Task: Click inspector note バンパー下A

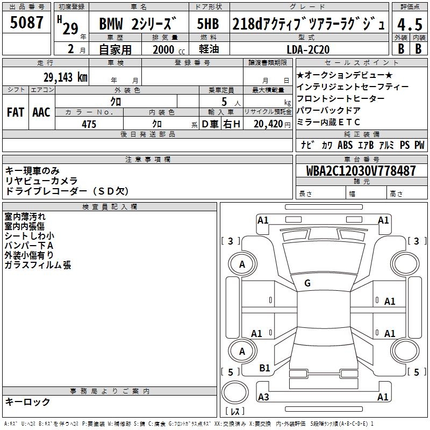Action: pos(29,246)
